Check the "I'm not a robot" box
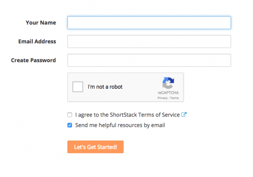The image size is (253, 177). coord(78,87)
